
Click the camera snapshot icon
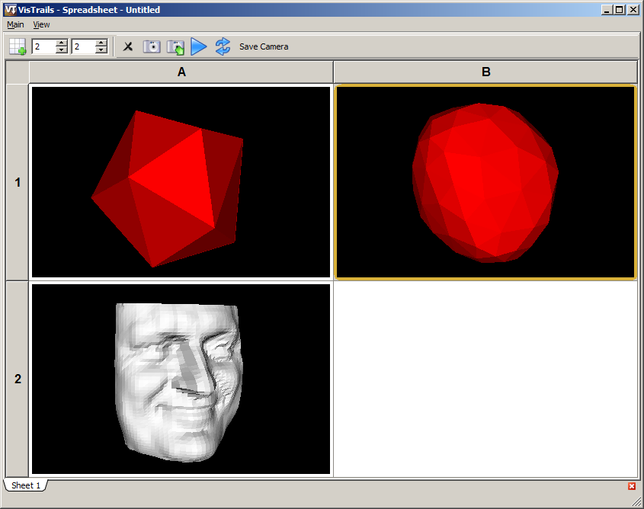(152, 46)
